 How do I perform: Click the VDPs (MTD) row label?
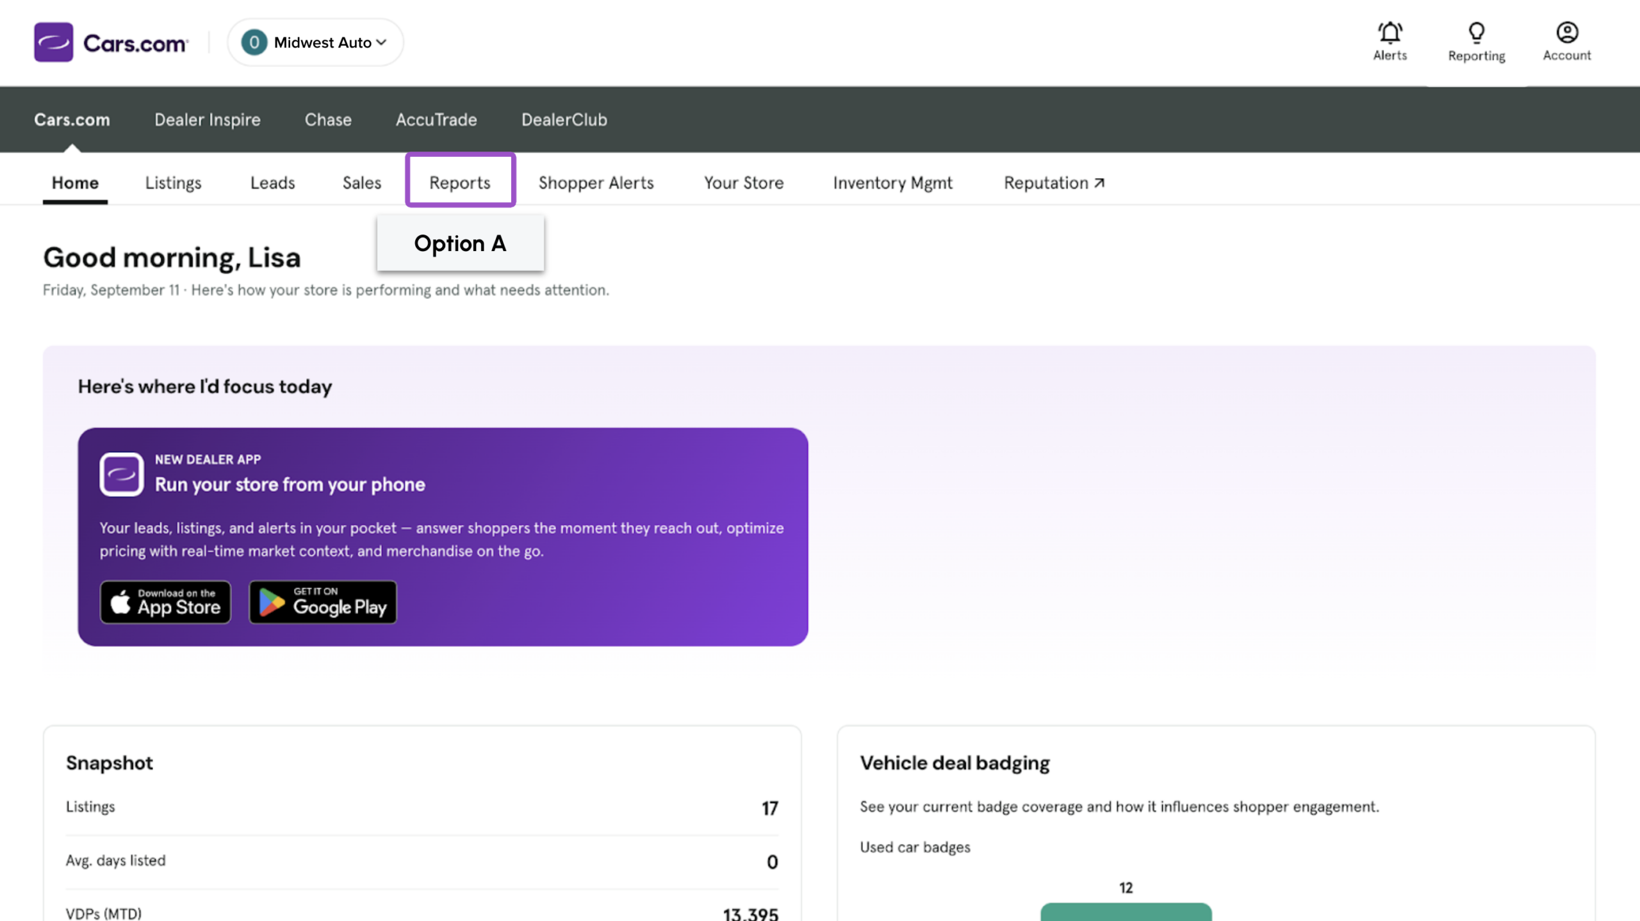pos(104,913)
